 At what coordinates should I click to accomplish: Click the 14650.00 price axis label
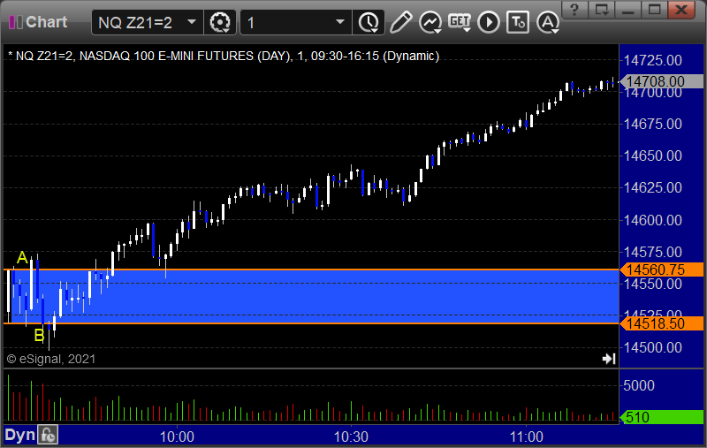pos(652,156)
